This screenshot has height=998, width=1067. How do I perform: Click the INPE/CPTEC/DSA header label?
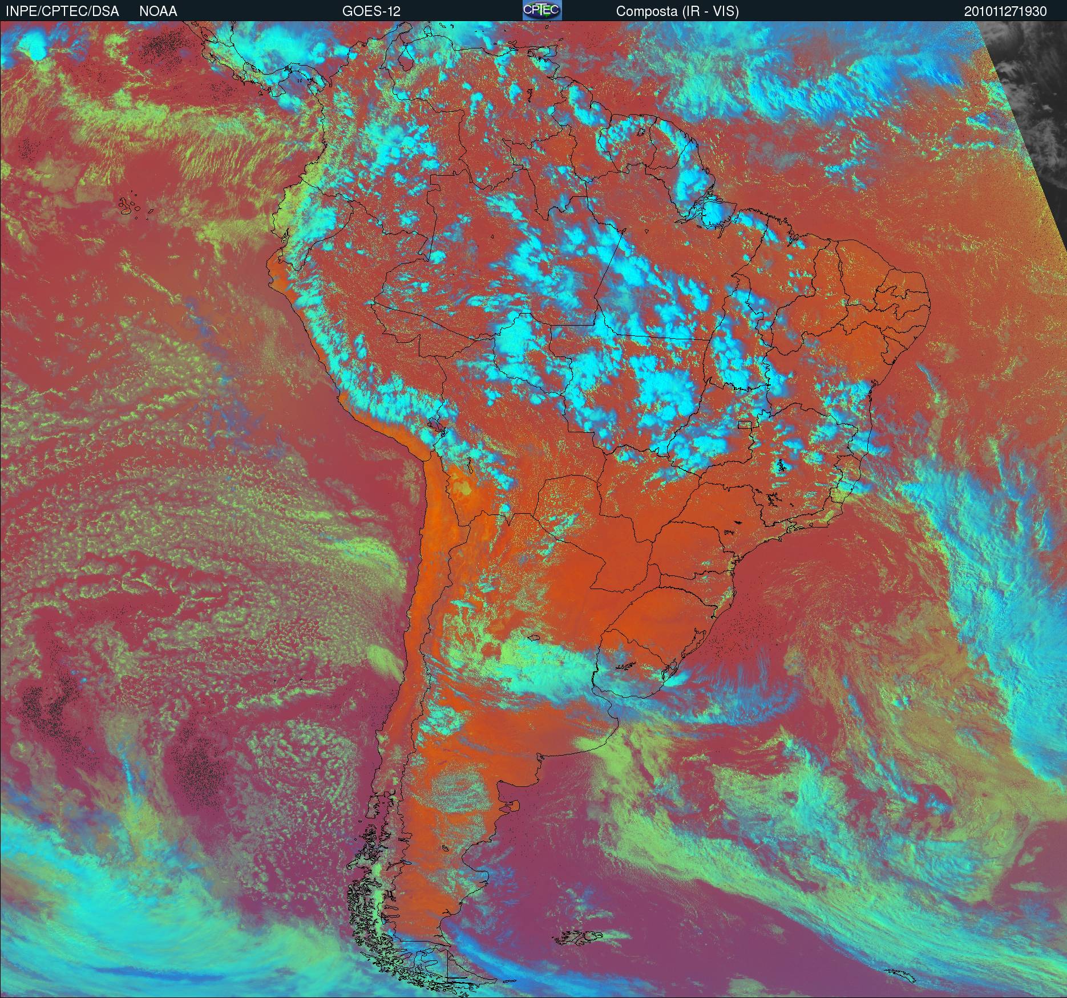(62, 11)
